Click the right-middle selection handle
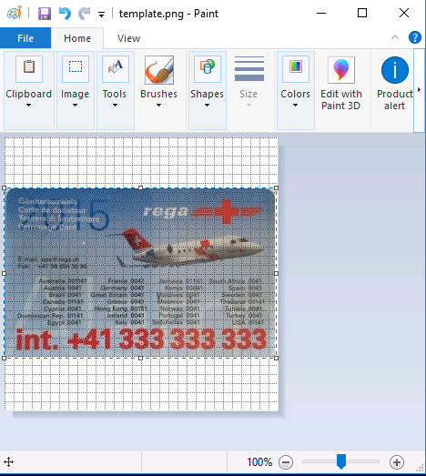 pos(276,273)
